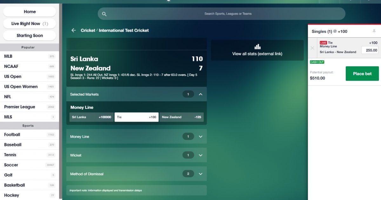The width and height of the screenshot is (381, 200).
Task: Click the Place bet button
Action: point(362,74)
